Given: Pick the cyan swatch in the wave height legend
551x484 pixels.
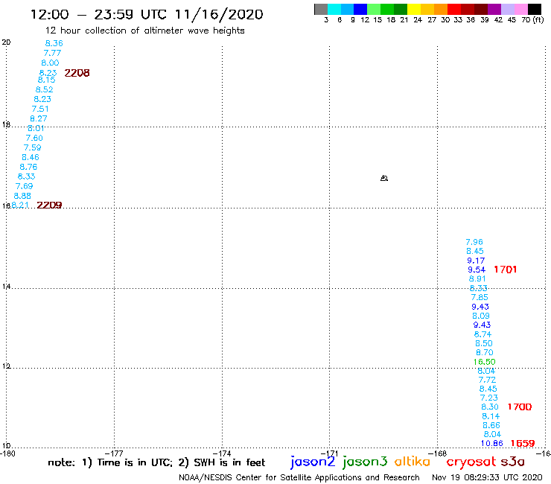Looking at the screenshot, I should point(334,9).
